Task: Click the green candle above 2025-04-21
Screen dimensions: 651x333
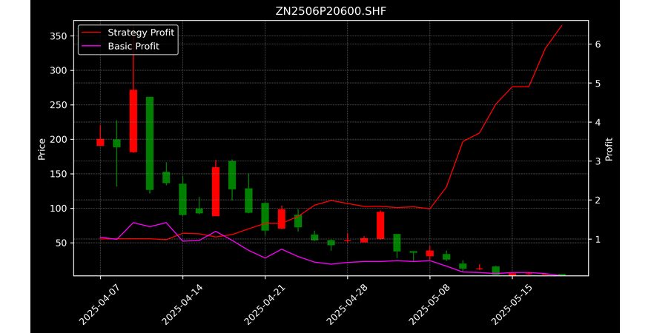Action: [265, 217]
